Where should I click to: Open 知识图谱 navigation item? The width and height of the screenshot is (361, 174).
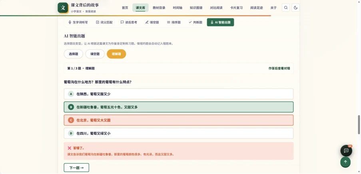(x=196, y=8)
